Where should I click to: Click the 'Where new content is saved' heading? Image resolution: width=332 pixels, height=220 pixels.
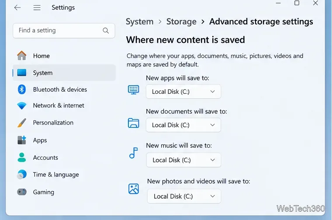click(x=186, y=40)
